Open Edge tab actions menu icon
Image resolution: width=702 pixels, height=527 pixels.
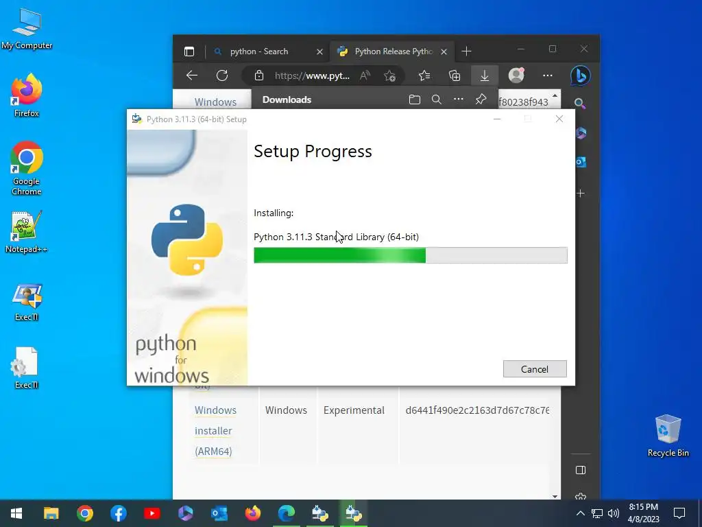(189, 51)
